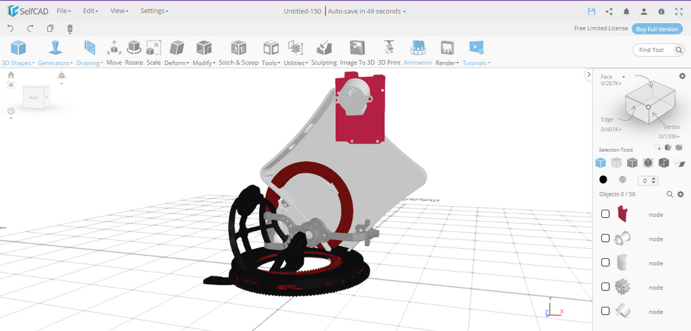Open the user account icon
691x331 pixels.
(x=644, y=11)
